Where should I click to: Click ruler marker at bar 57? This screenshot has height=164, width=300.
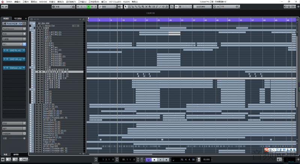[252, 20]
